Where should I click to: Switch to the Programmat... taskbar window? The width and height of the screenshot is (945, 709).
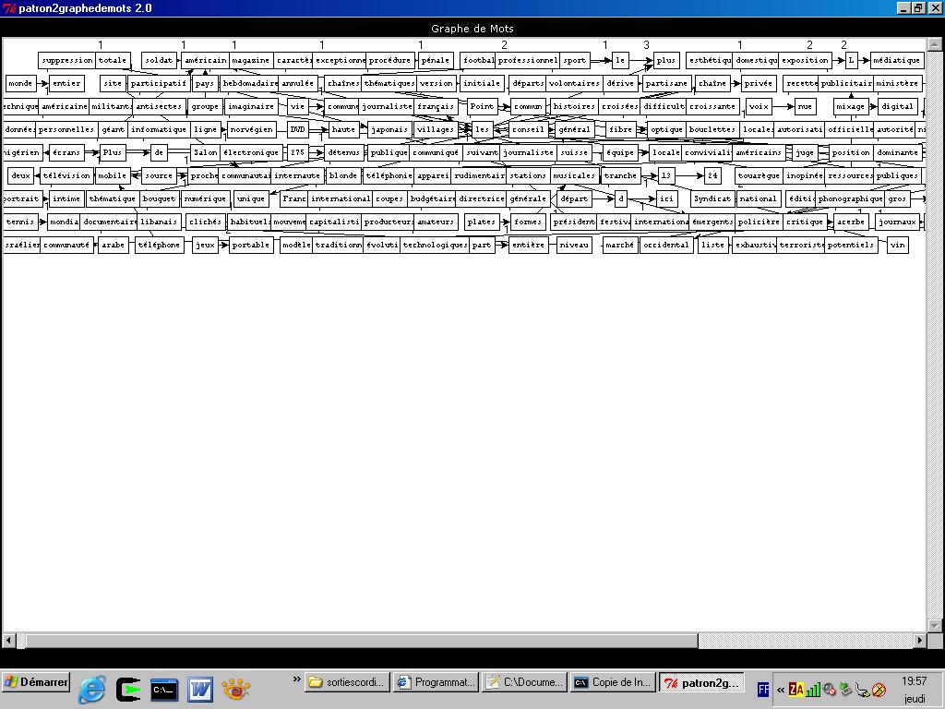pyautogui.click(x=436, y=682)
